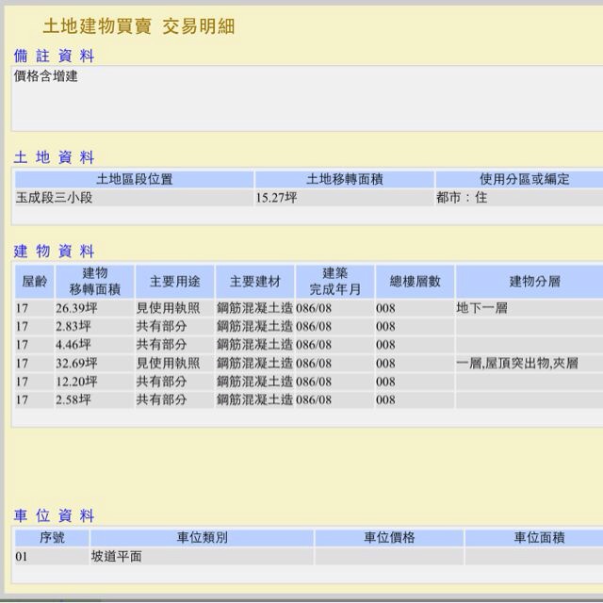Click the 土地建物買賣 交易明細 title
The height and width of the screenshot is (603, 603).
coord(139,26)
